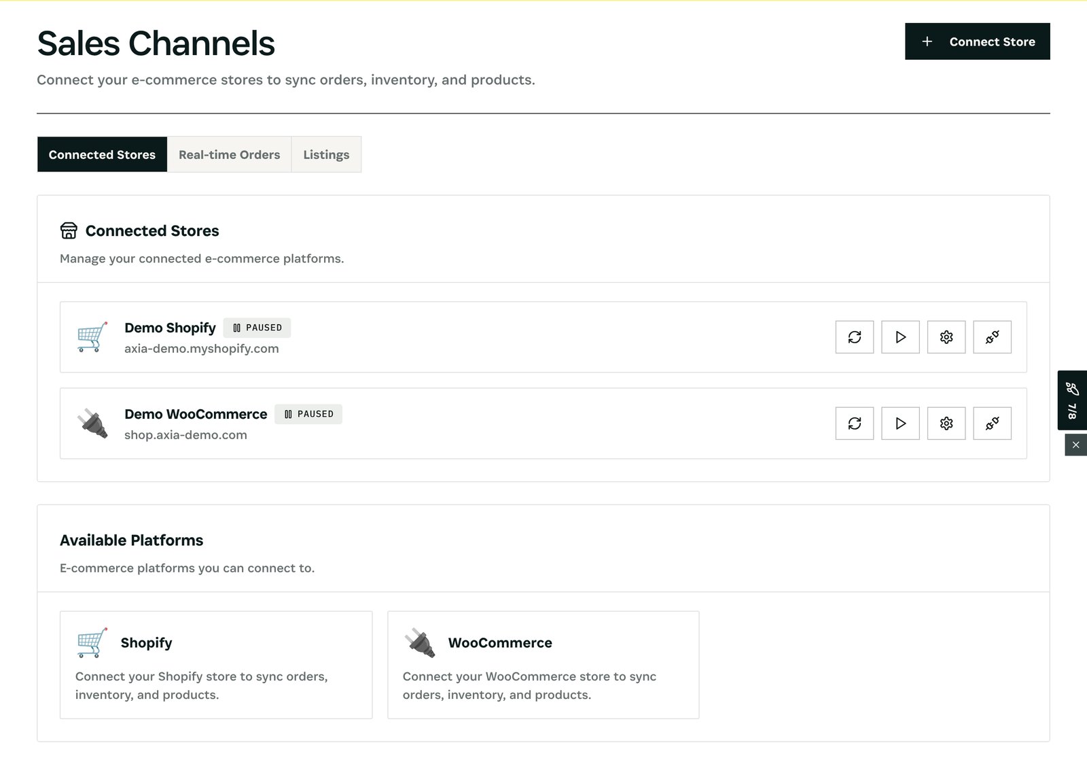The height and width of the screenshot is (760, 1087).
Task: Select the WooCommerce platform card
Action: 543,665
